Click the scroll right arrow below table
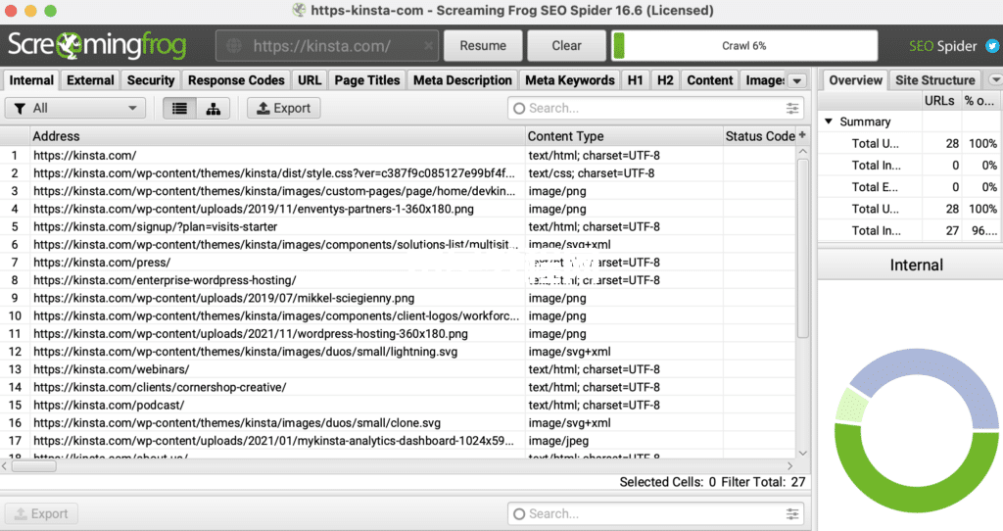 790,466
